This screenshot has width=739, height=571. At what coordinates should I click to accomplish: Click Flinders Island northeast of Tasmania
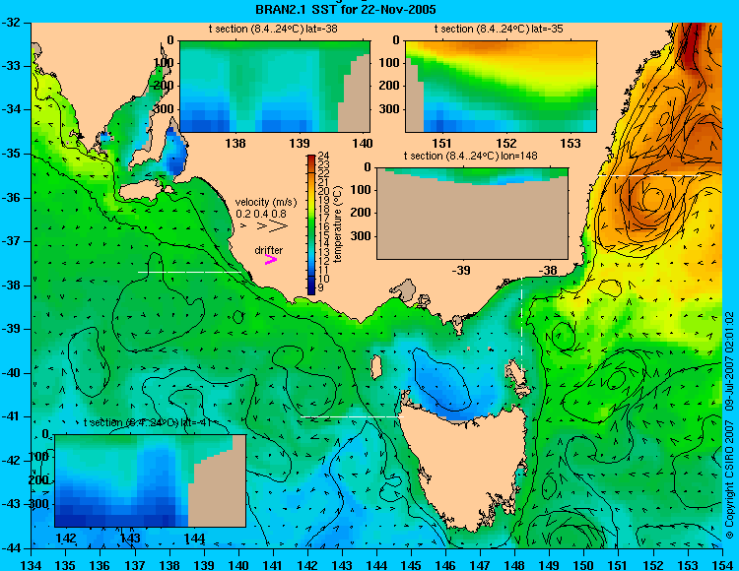tap(516, 372)
